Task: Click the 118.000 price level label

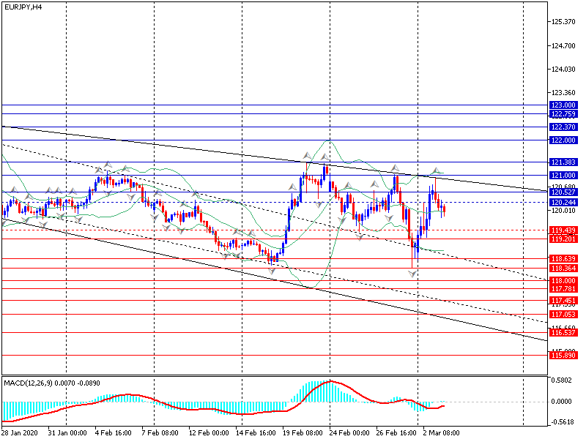Action: click(x=563, y=281)
